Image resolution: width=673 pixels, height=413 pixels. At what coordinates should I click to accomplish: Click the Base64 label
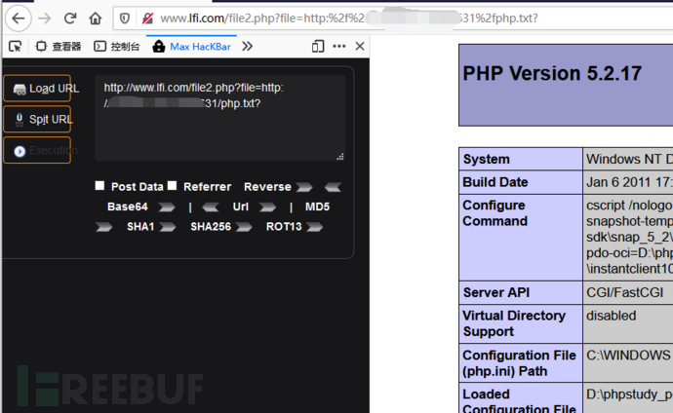[128, 206]
